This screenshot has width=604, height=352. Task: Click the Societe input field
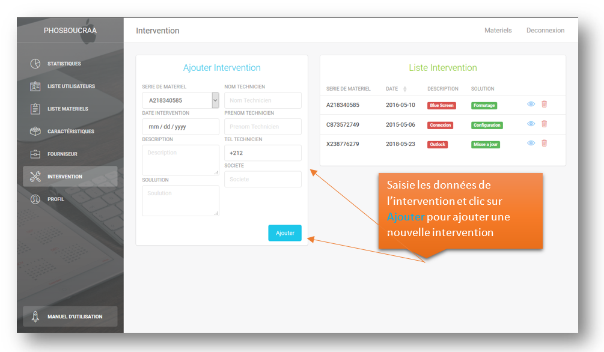pyautogui.click(x=263, y=179)
